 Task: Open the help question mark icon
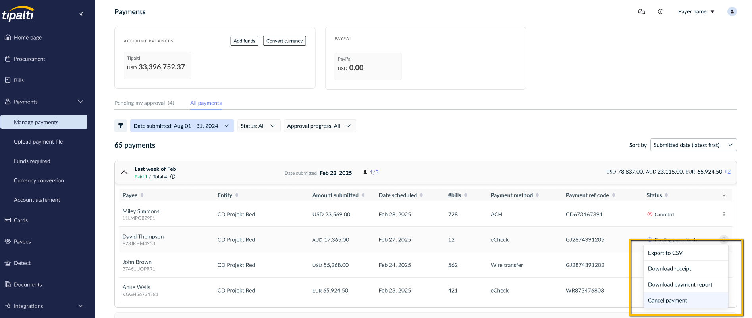coord(660,11)
